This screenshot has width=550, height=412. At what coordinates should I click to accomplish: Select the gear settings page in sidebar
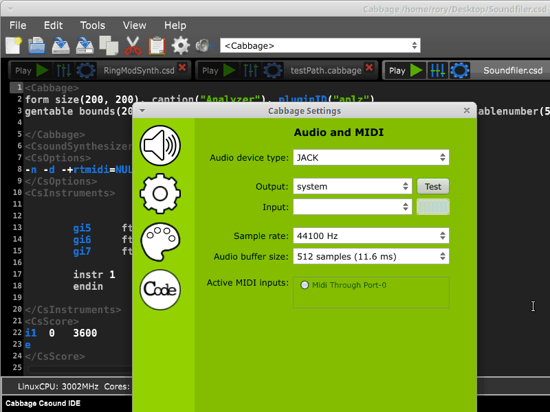pyautogui.click(x=159, y=194)
